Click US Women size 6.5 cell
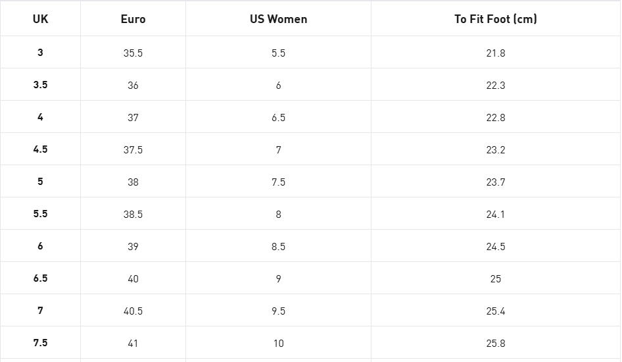The height and width of the screenshot is (362, 622). pos(278,117)
